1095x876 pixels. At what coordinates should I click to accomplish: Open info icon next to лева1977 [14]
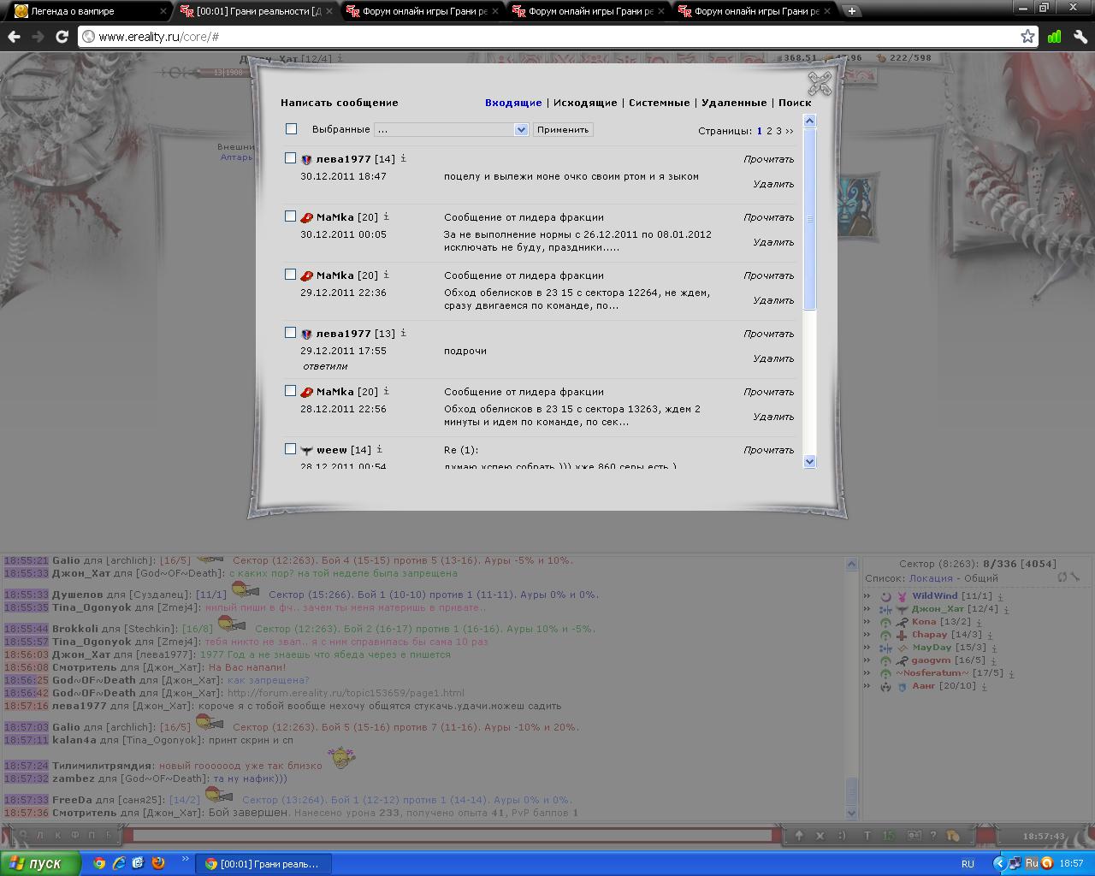pos(404,158)
